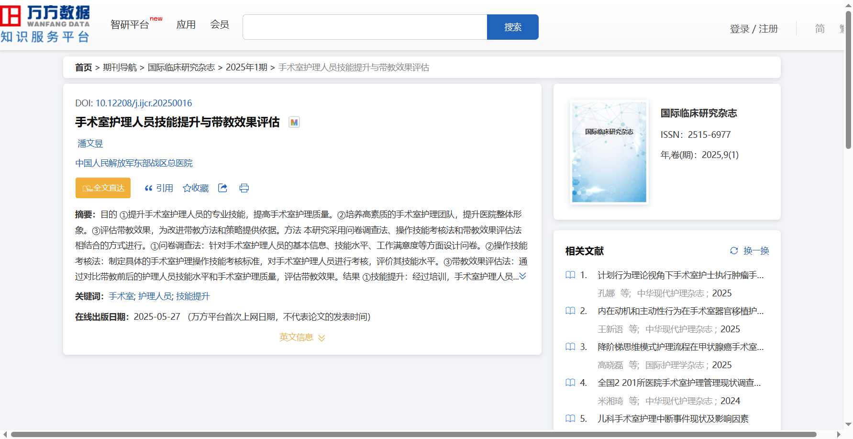
Task: Click the M badge icon beside the title
Action: coord(294,122)
